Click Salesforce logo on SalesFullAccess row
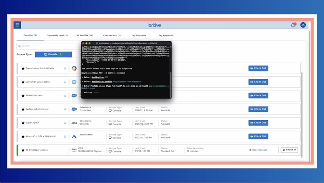The width and height of the screenshot is (324, 183). point(74,96)
